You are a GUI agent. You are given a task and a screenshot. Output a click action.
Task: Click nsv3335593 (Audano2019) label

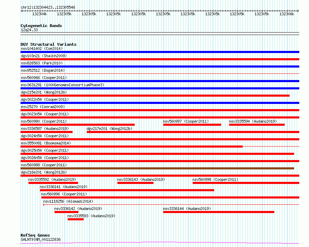[91, 216]
